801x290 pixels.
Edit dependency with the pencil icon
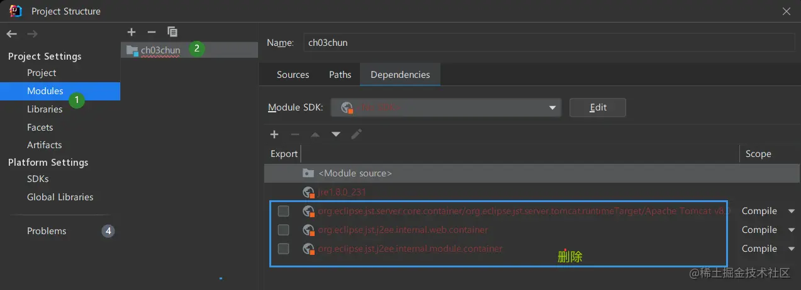(356, 134)
